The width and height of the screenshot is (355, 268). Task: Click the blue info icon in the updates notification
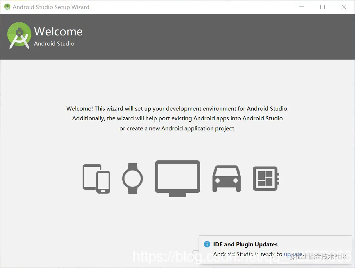[x=207, y=244]
